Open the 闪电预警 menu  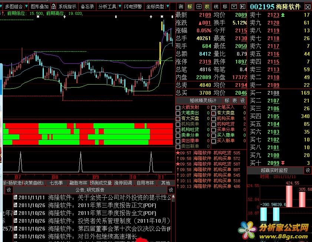tap(133, 7)
